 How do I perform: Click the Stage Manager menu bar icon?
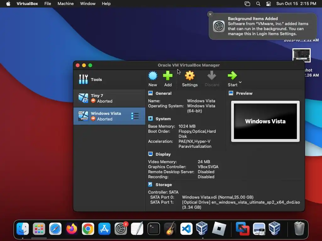point(247,4)
